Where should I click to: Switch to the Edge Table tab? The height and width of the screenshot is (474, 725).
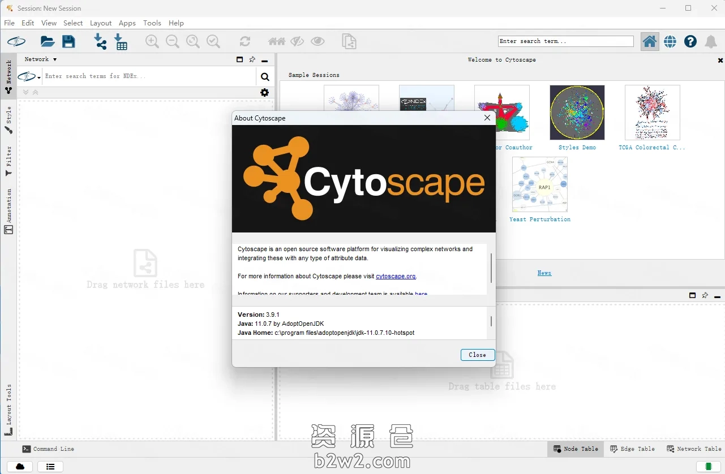(632, 449)
